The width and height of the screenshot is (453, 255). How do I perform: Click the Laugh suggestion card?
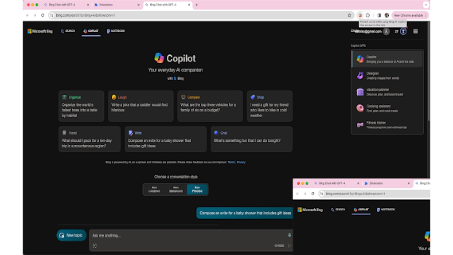point(141,106)
